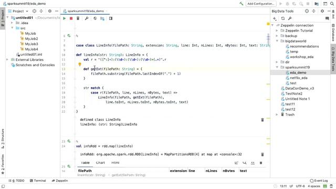336x189 pixels.
Task: Collapse the src folder
Action: pos(12,28)
